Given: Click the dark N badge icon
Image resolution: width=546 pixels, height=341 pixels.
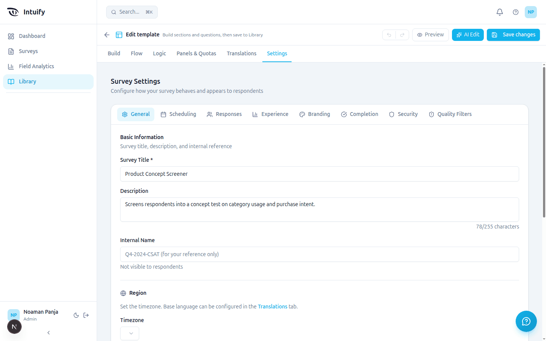Looking at the screenshot, I should pos(14,327).
